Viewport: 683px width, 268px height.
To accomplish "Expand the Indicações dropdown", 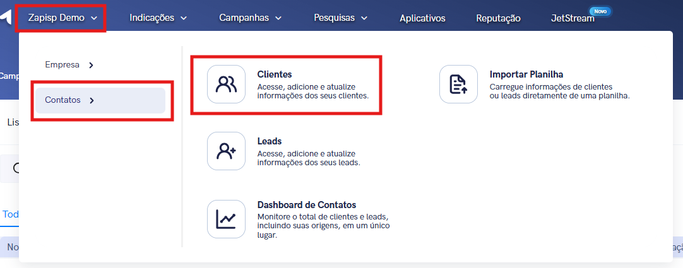I will pos(158,18).
